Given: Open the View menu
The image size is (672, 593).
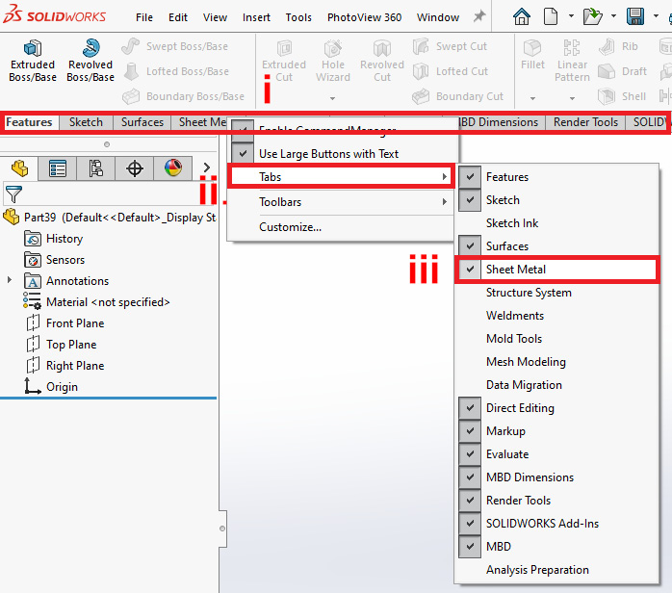Looking at the screenshot, I should coord(215,17).
